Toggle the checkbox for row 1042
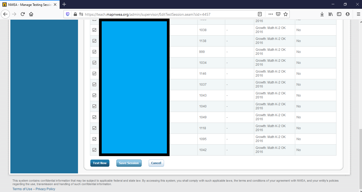 (94, 150)
